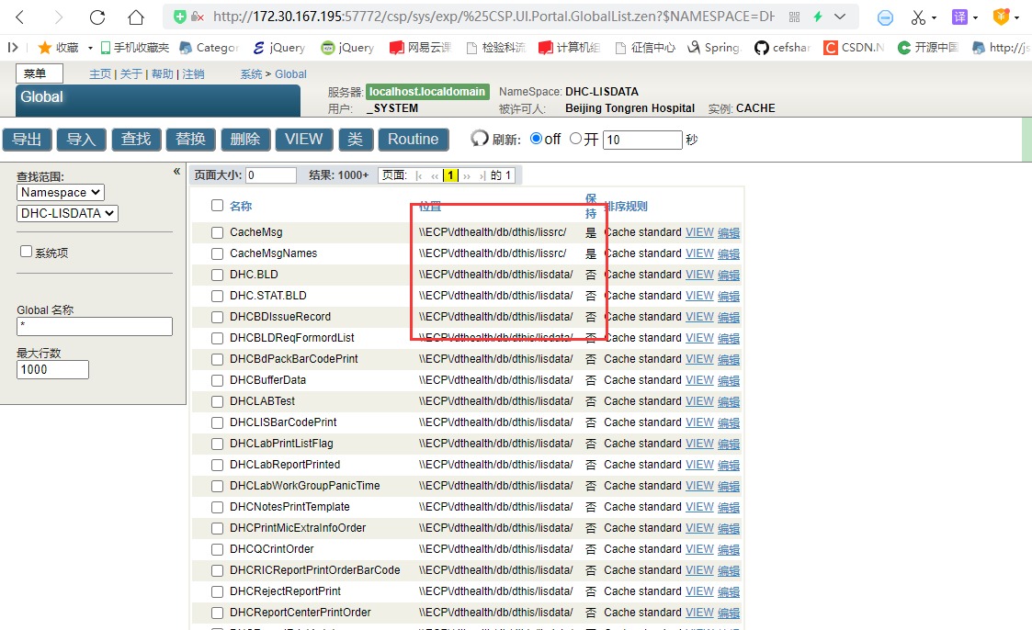Open VIEW link for CacheMsg row
Image resolution: width=1032 pixels, height=630 pixels.
click(699, 232)
